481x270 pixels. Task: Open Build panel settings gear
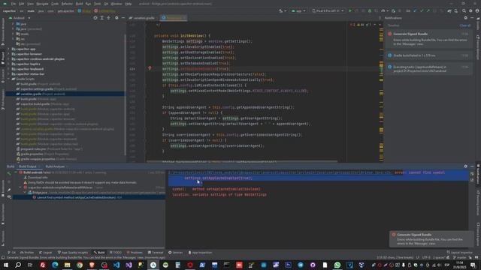pyautogui.click(x=466, y=166)
